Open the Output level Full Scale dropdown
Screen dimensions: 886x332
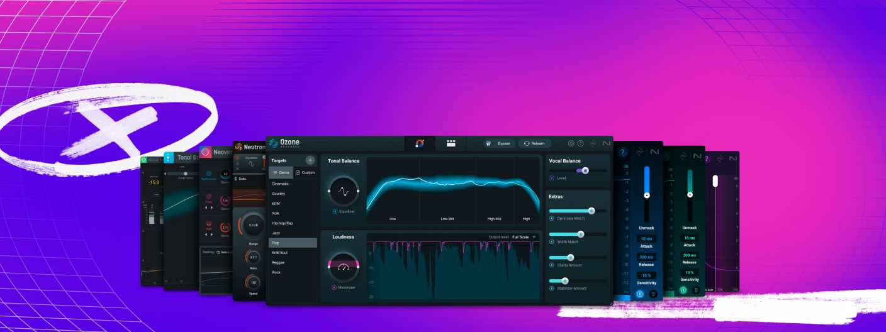[525, 236]
